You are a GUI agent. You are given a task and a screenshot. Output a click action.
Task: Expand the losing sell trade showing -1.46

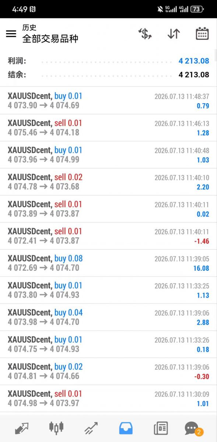108,236
